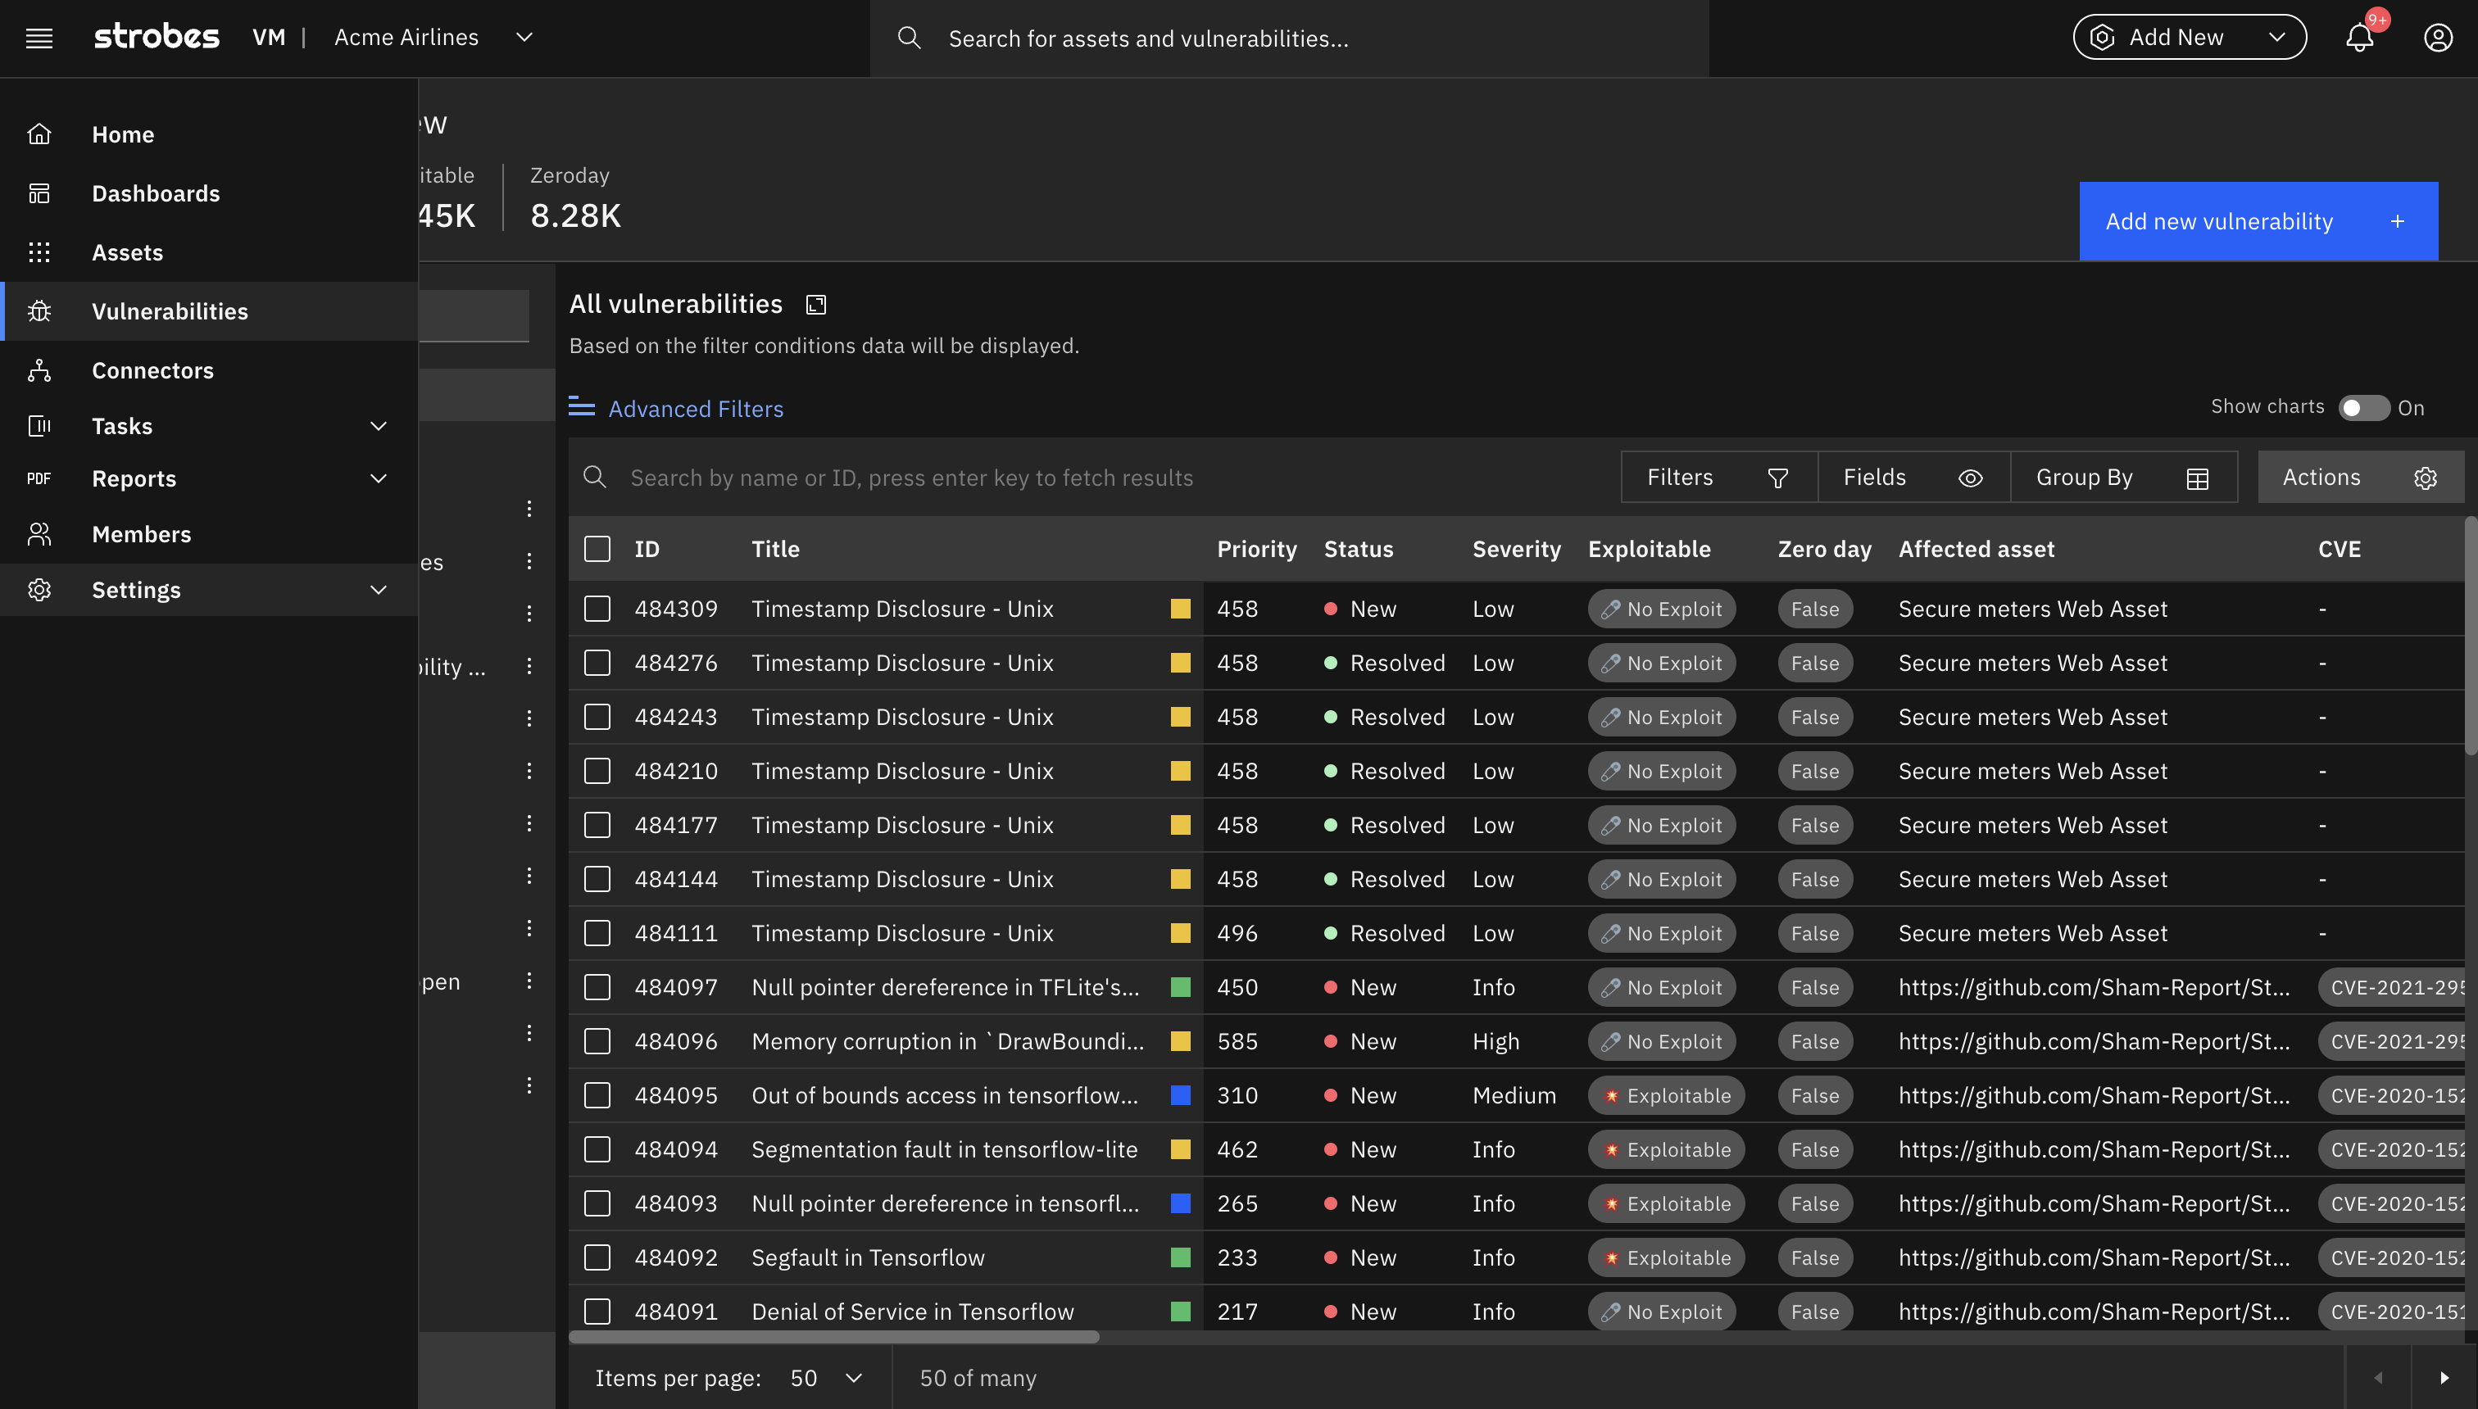Check the row 484309 checkbox
This screenshot has height=1409, width=2478.
pyautogui.click(x=597, y=609)
